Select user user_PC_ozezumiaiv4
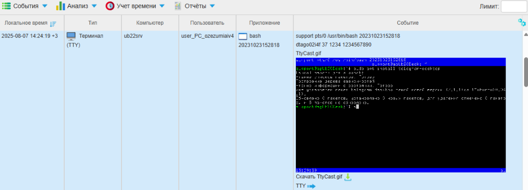This screenshot has height=190, width=528. [x=207, y=36]
